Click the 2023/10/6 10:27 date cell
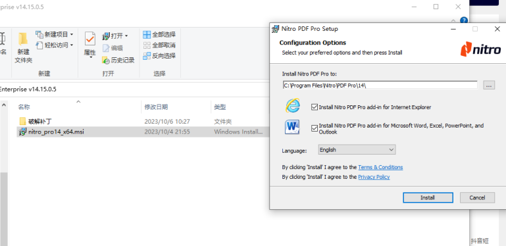 (167, 122)
